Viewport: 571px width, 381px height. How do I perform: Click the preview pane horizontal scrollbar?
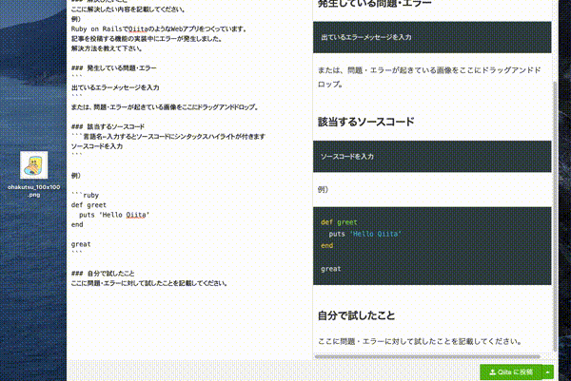[x=427, y=356]
